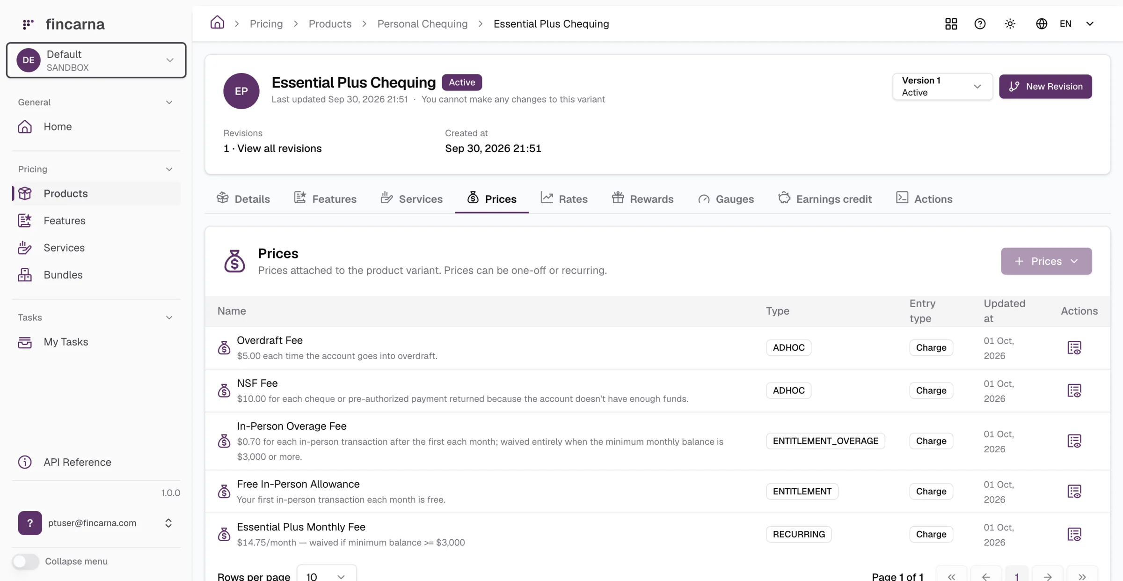Click the money bag icon beside NSF Fee
Image resolution: width=1123 pixels, height=581 pixels.
224,390
